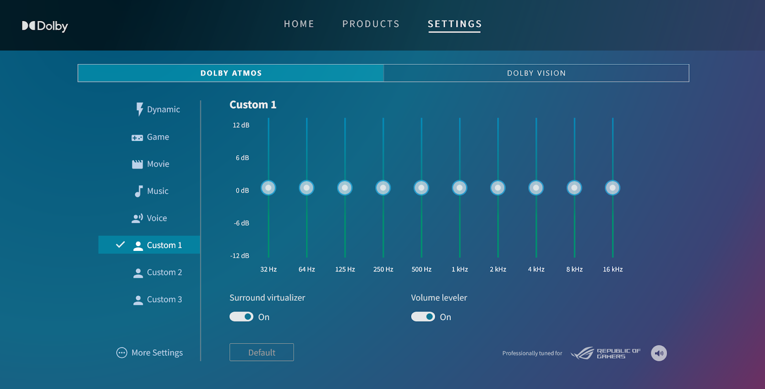Select the Game controller icon

tap(137, 138)
